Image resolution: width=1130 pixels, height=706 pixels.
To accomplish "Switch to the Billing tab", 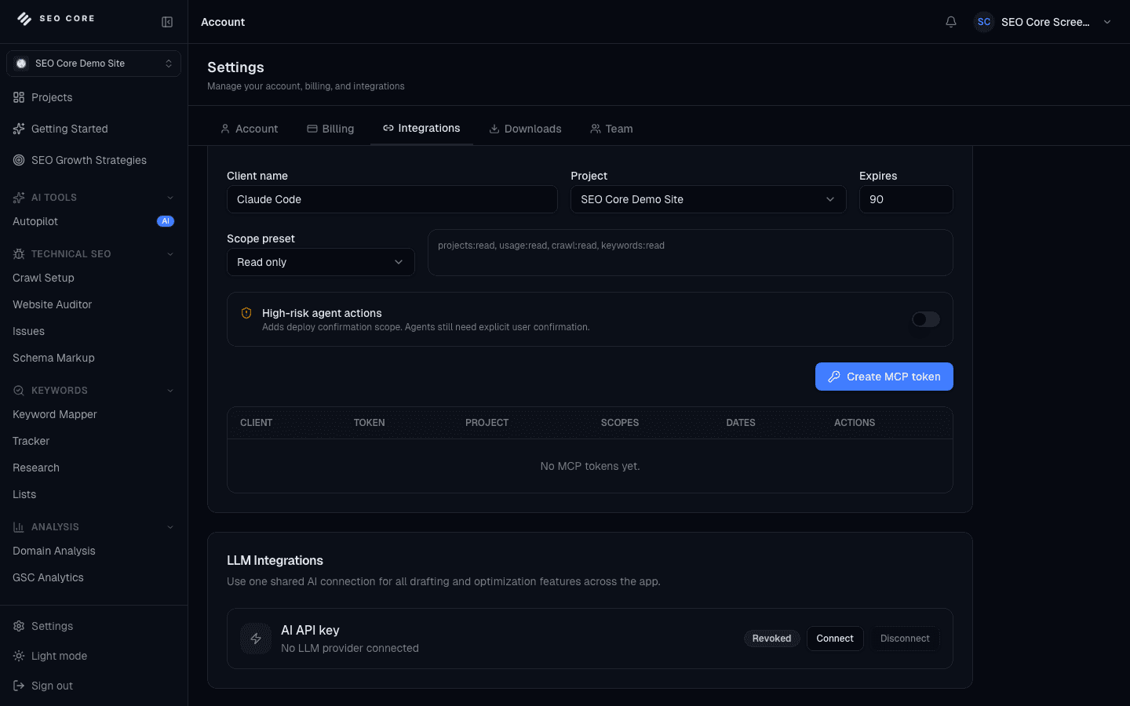I will (330, 129).
